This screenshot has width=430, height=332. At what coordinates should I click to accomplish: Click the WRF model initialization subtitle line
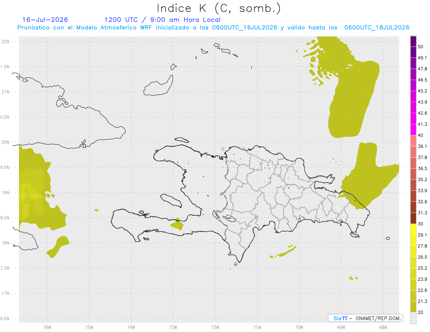click(x=213, y=28)
